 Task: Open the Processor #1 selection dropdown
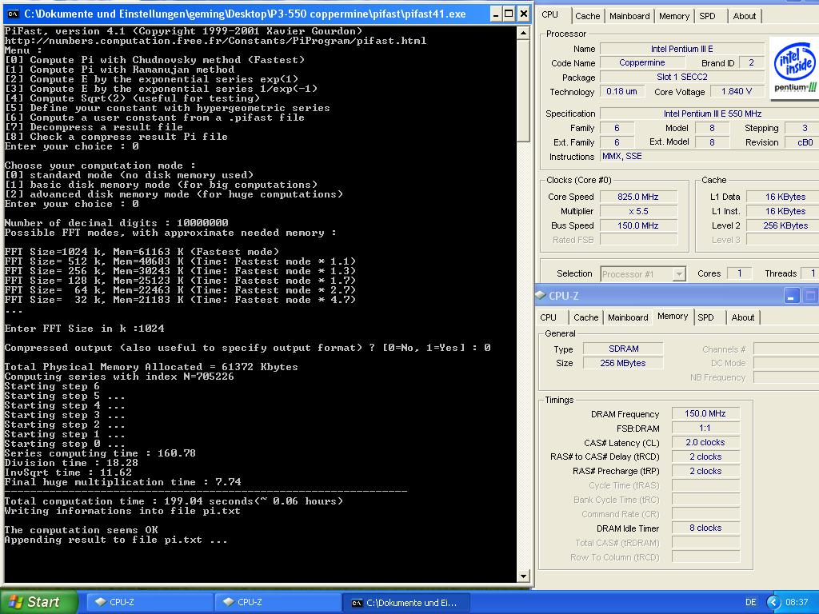click(678, 274)
